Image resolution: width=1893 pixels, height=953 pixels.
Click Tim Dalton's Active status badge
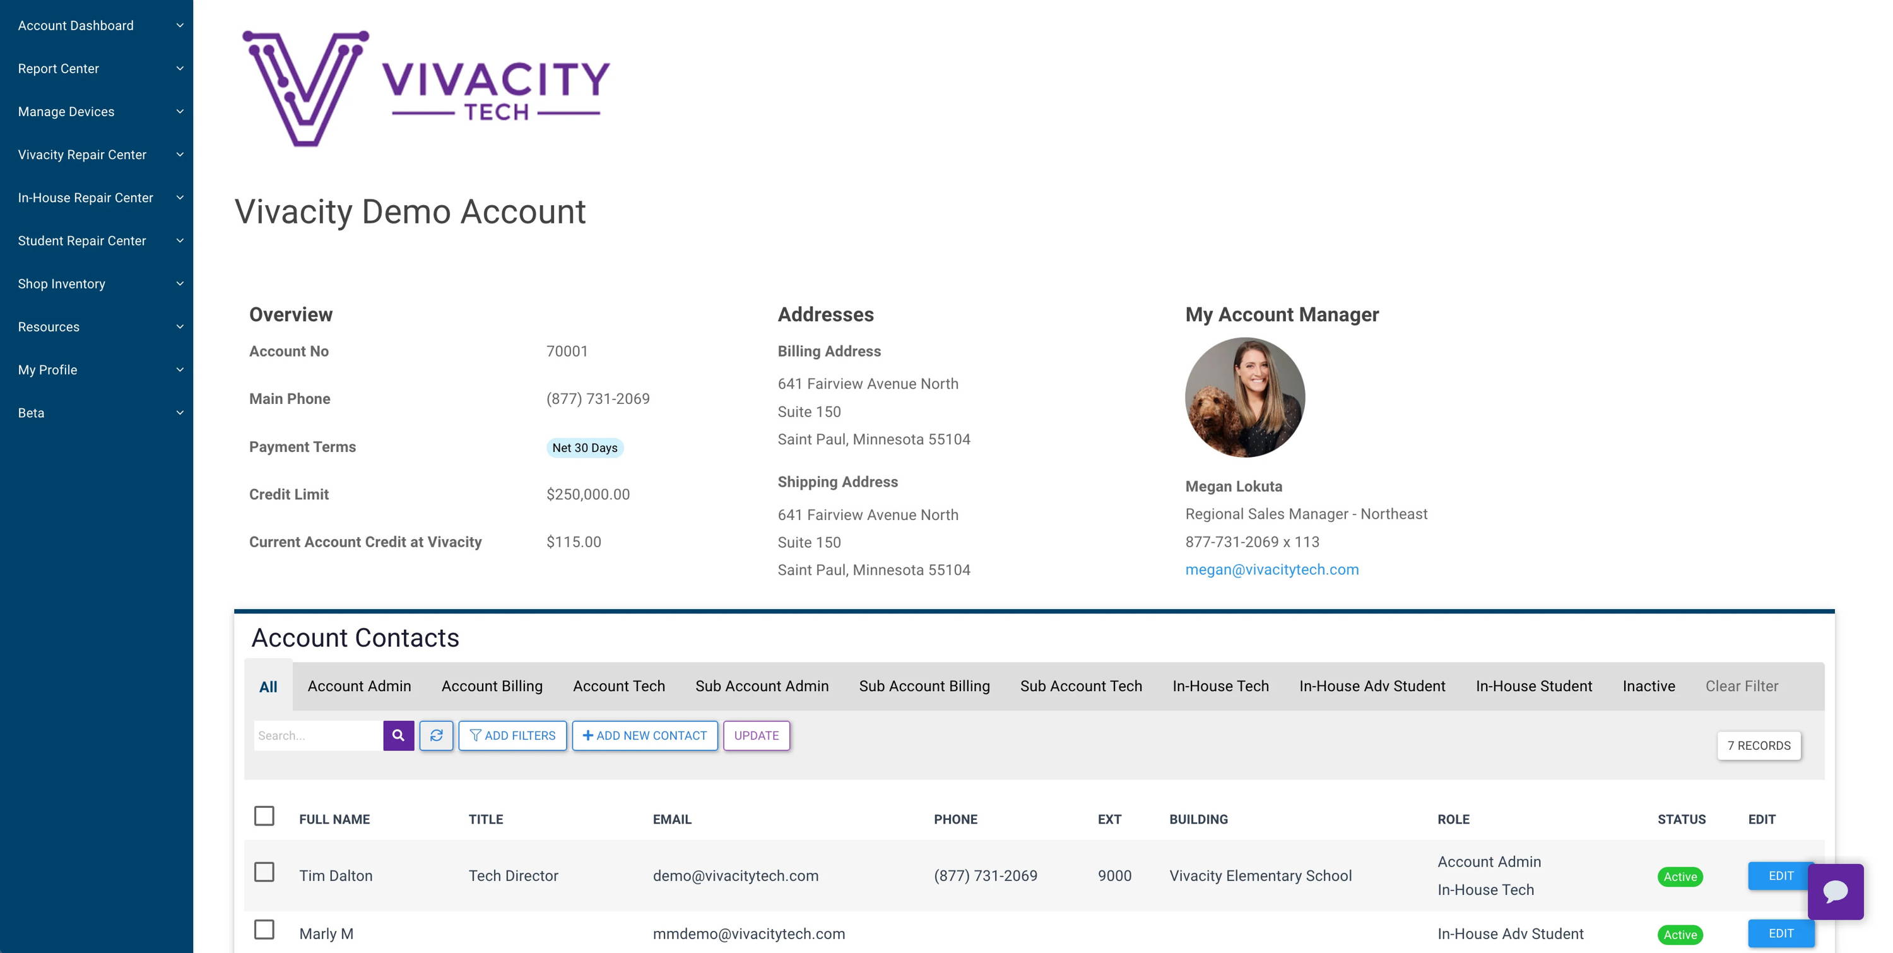1680,877
